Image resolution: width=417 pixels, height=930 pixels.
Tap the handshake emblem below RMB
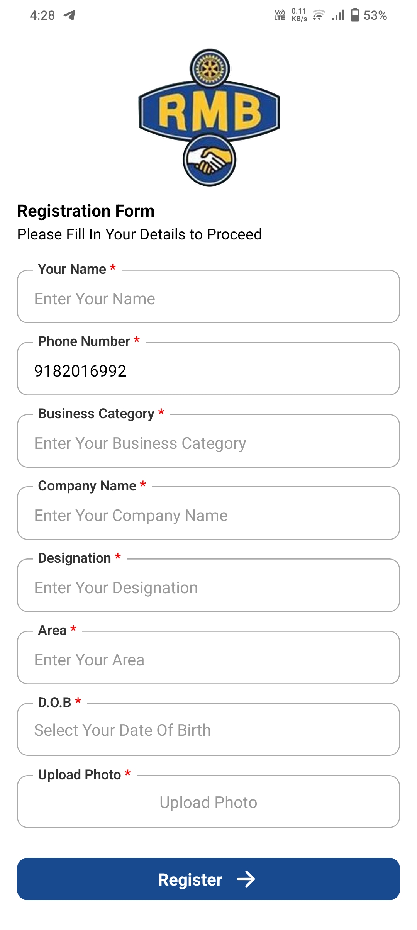point(209,160)
